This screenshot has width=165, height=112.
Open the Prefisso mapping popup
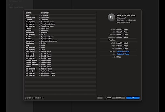point(32,28)
